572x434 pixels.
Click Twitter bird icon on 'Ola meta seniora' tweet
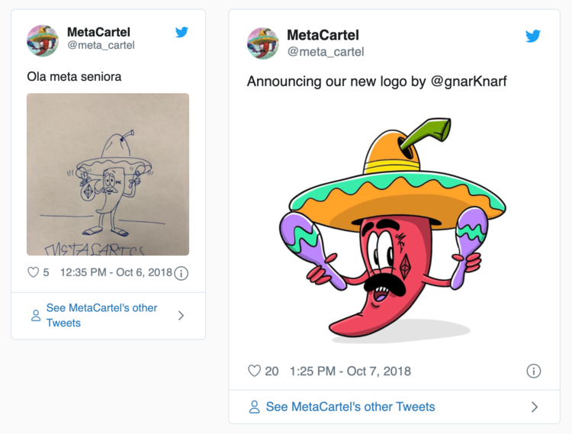coord(182,32)
